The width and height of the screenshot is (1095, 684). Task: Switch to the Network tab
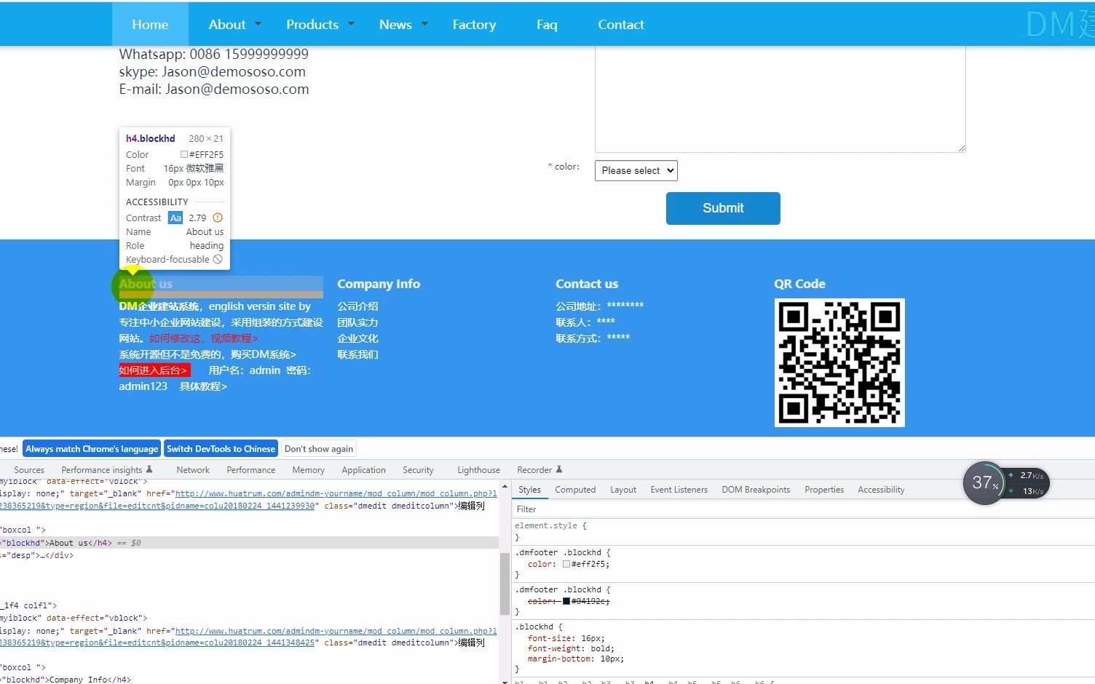pyautogui.click(x=193, y=470)
